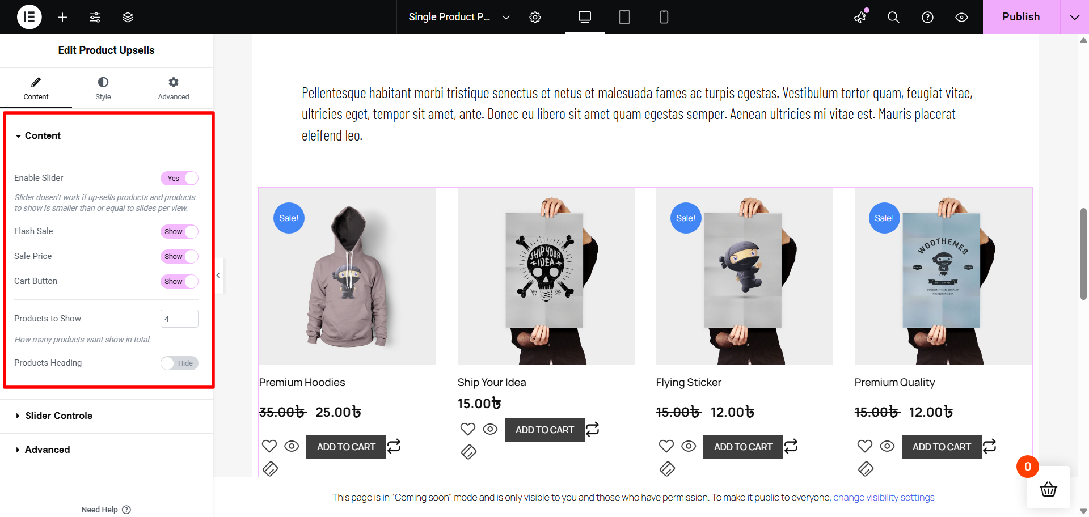The width and height of the screenshot is (1089, 517).
Task: Toggle the Products Heading switch
Action: [x=179, y=363]
